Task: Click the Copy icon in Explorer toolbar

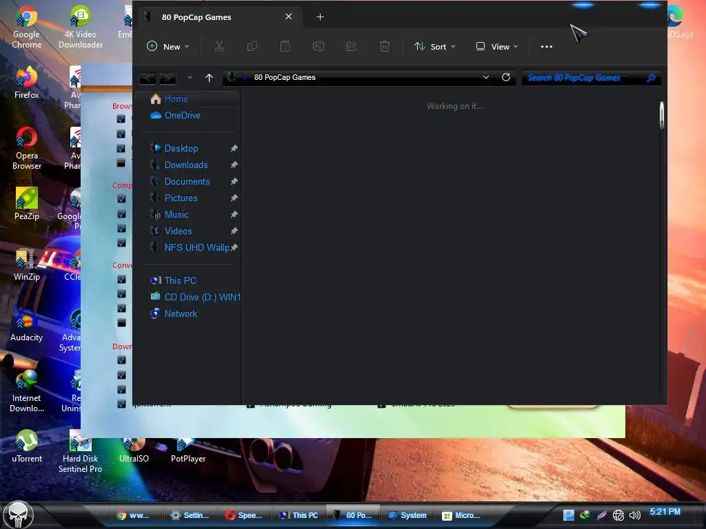Action: 252,46
